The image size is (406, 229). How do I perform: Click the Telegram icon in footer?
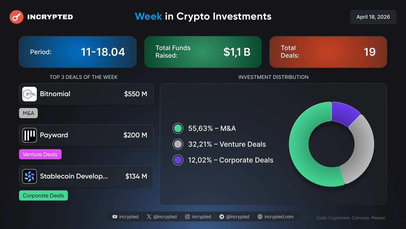(222, 217)
